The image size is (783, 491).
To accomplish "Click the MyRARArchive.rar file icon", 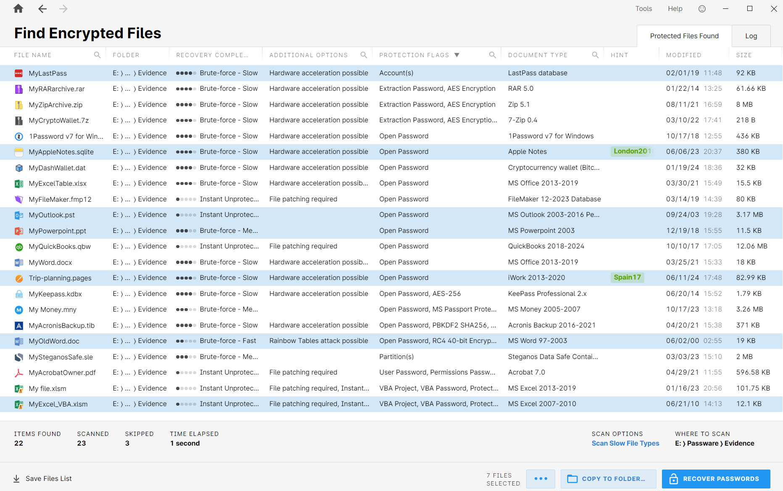I will click(x=19, y=89).
